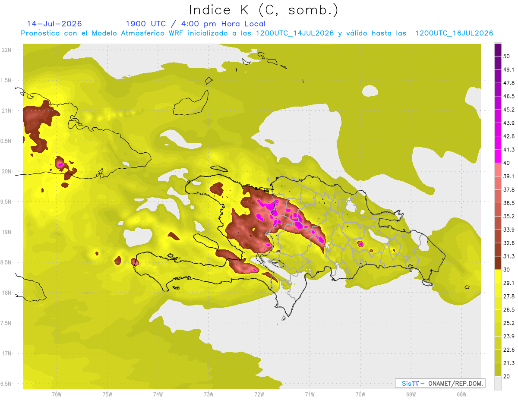Click the "18N" latitude label
The height and width of the screenshot is (400, 518).
coord(7,293)
